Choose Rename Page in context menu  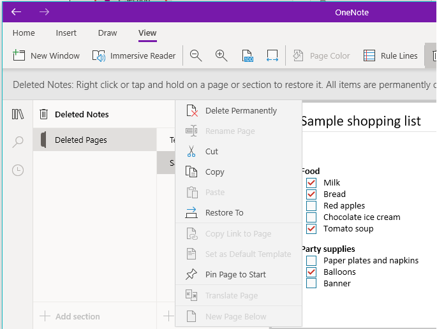(239, 131)
